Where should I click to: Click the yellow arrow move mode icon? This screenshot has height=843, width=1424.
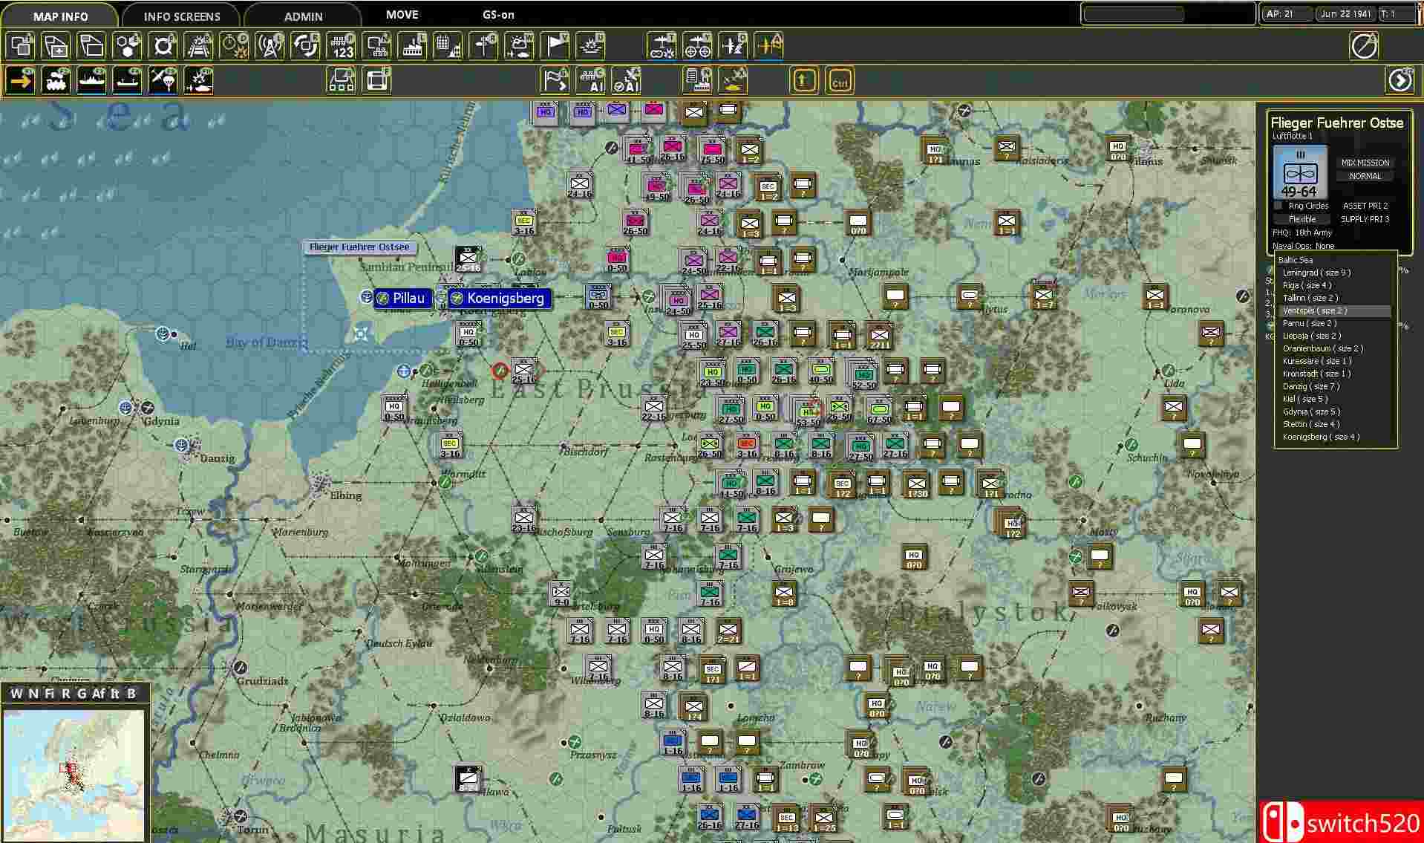pyautogui.click(x=21, y=80)
